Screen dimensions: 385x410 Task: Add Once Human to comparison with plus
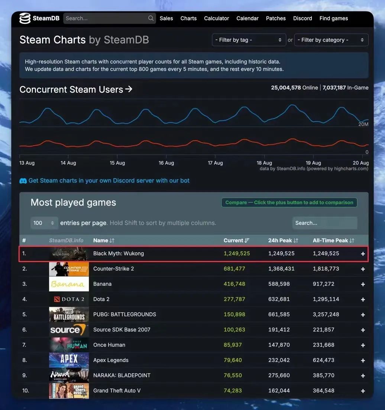pyautogui.click(x=363, y=345)
